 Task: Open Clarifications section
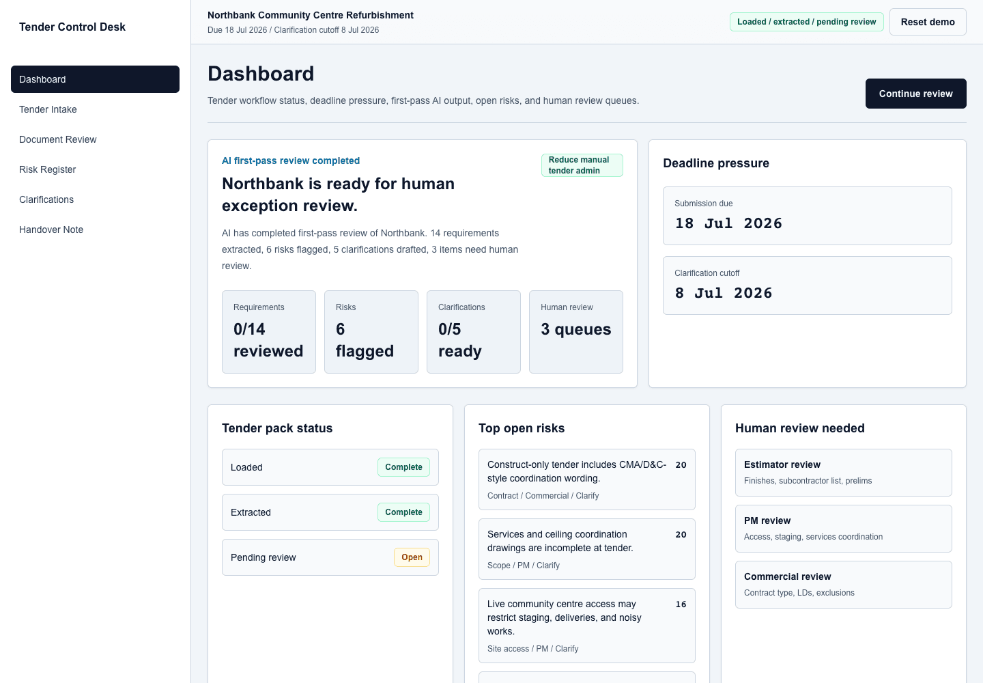click(x=95, y=199)
